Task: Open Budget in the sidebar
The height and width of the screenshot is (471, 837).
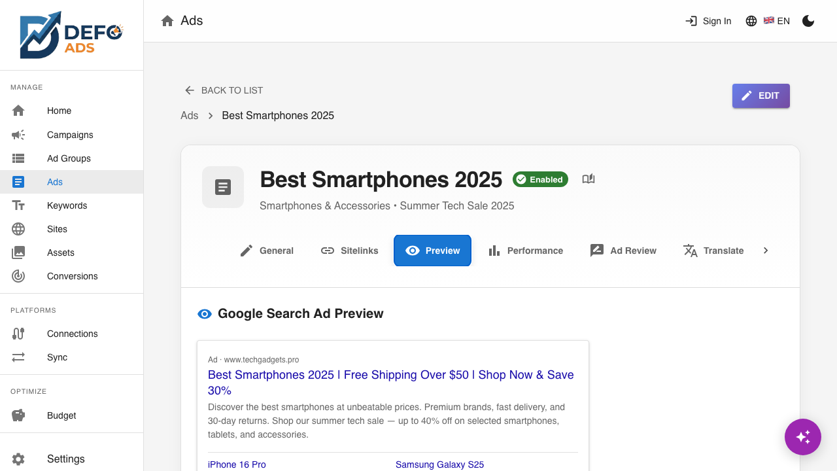Action: [x=71, y=415]
